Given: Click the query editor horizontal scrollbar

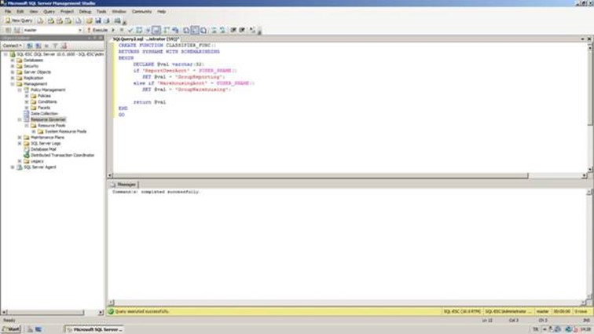Looking at the screenshot, I should coord(321,175).
